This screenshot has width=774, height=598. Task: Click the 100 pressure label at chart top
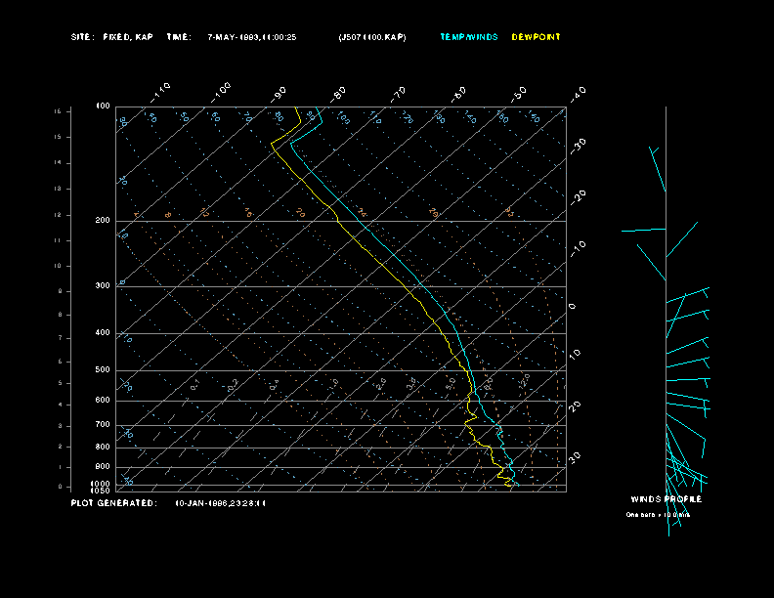click(x=103, y=106)
